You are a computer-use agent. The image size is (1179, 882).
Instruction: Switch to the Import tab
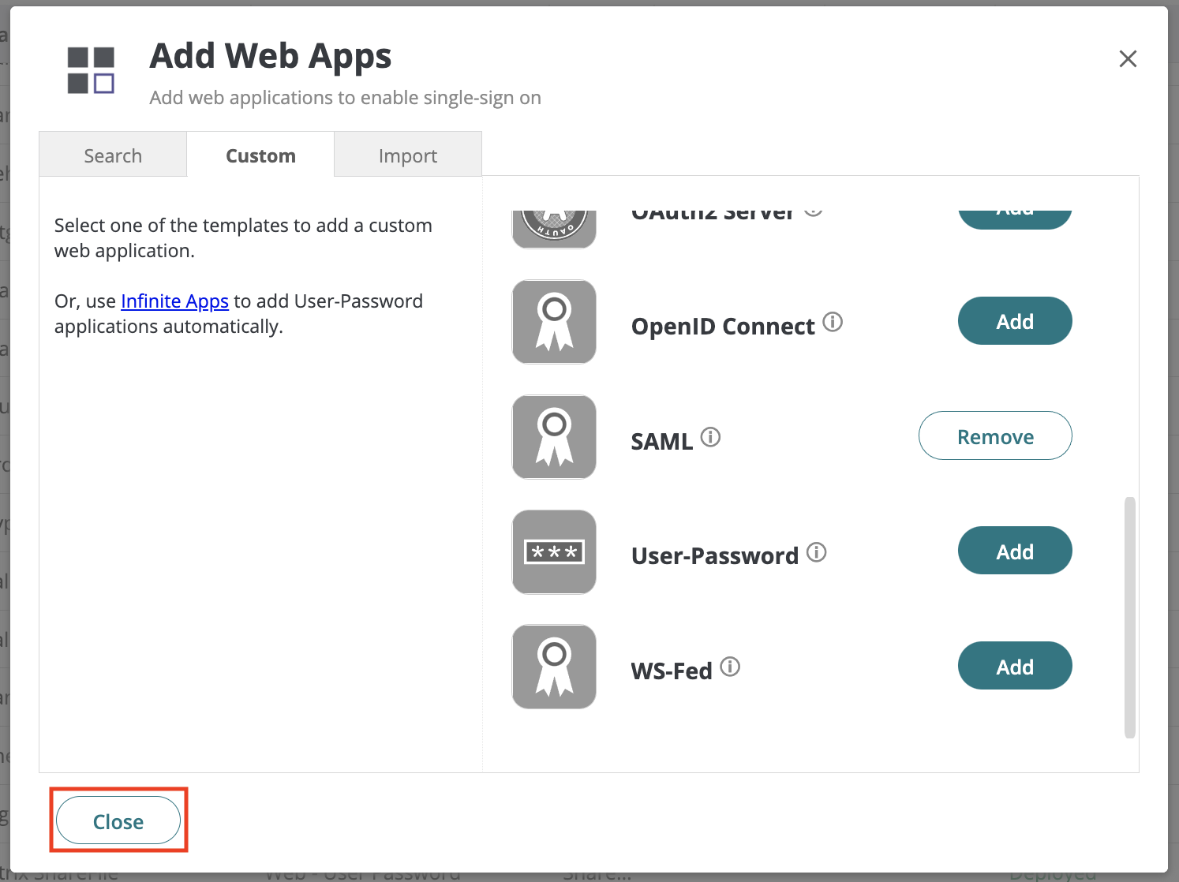(x=408, y=155)
